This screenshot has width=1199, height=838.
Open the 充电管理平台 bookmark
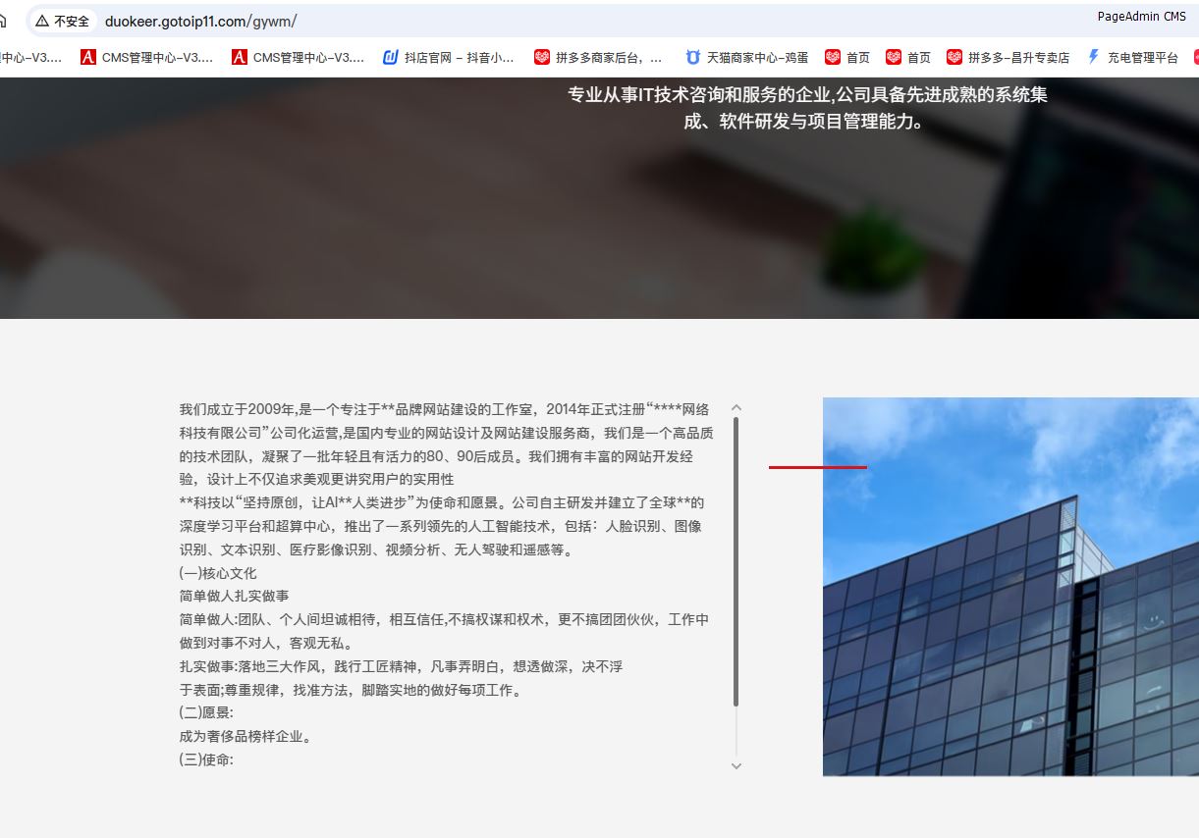pyautogui.click(x=1132, y=58)
